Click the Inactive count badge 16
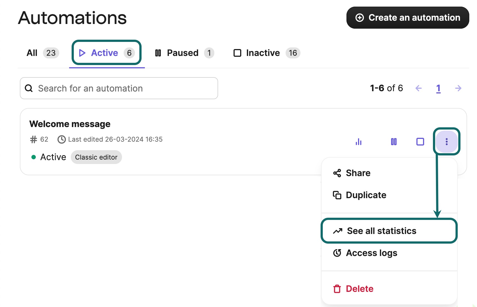 click(x=293, y=53)
